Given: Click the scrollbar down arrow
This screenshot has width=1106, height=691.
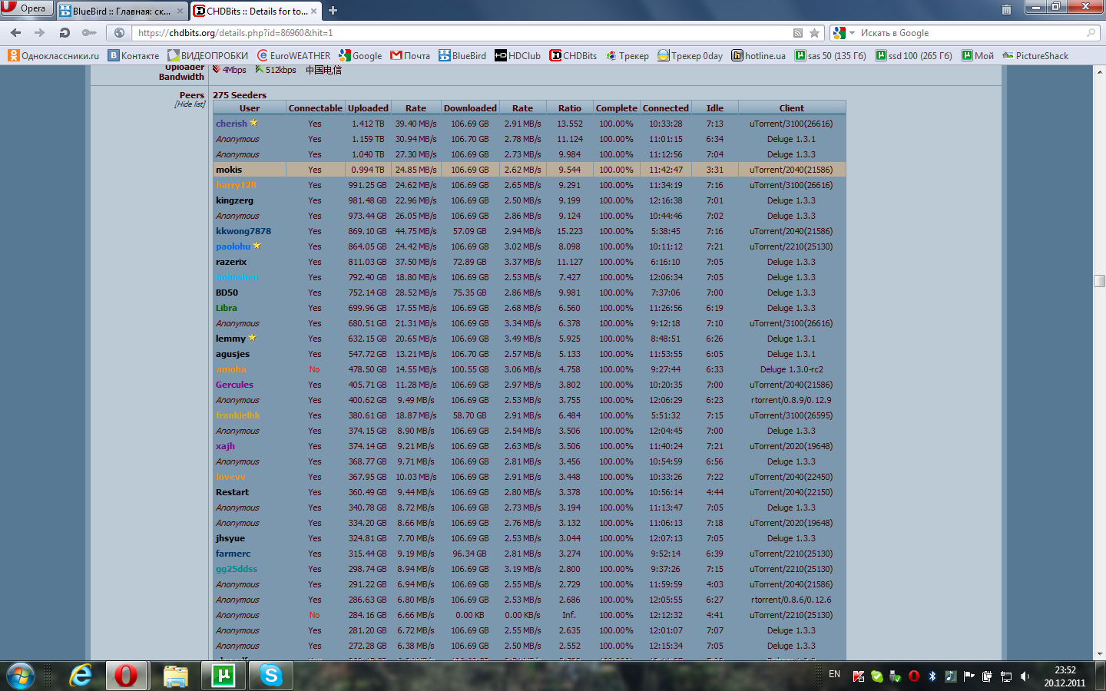Looking at the screenshot, I should (1099, 654).
